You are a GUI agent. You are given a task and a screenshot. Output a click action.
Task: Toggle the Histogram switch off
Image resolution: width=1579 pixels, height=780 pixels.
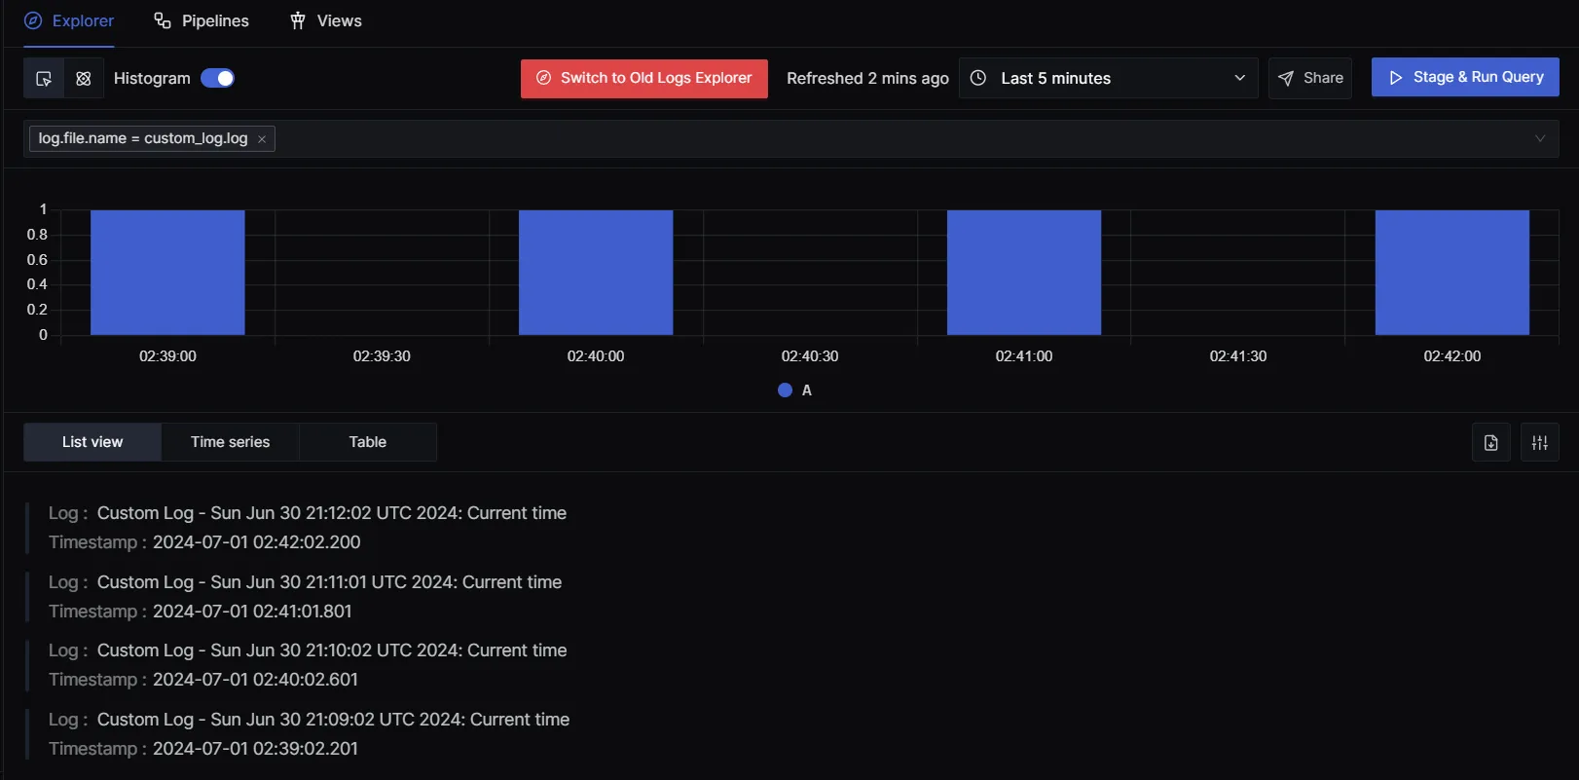[217, 78]
